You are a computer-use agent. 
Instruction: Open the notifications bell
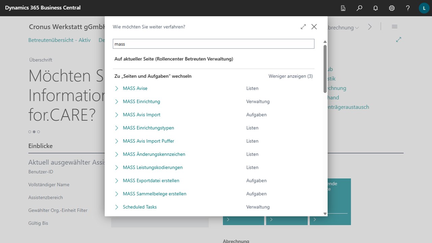click(x=376, y=8)
